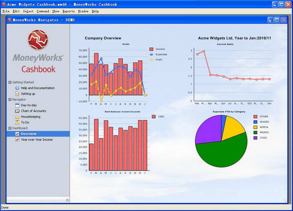Click the Year over Year Income icon
293x211 pixels.
(x=17, y=140)
